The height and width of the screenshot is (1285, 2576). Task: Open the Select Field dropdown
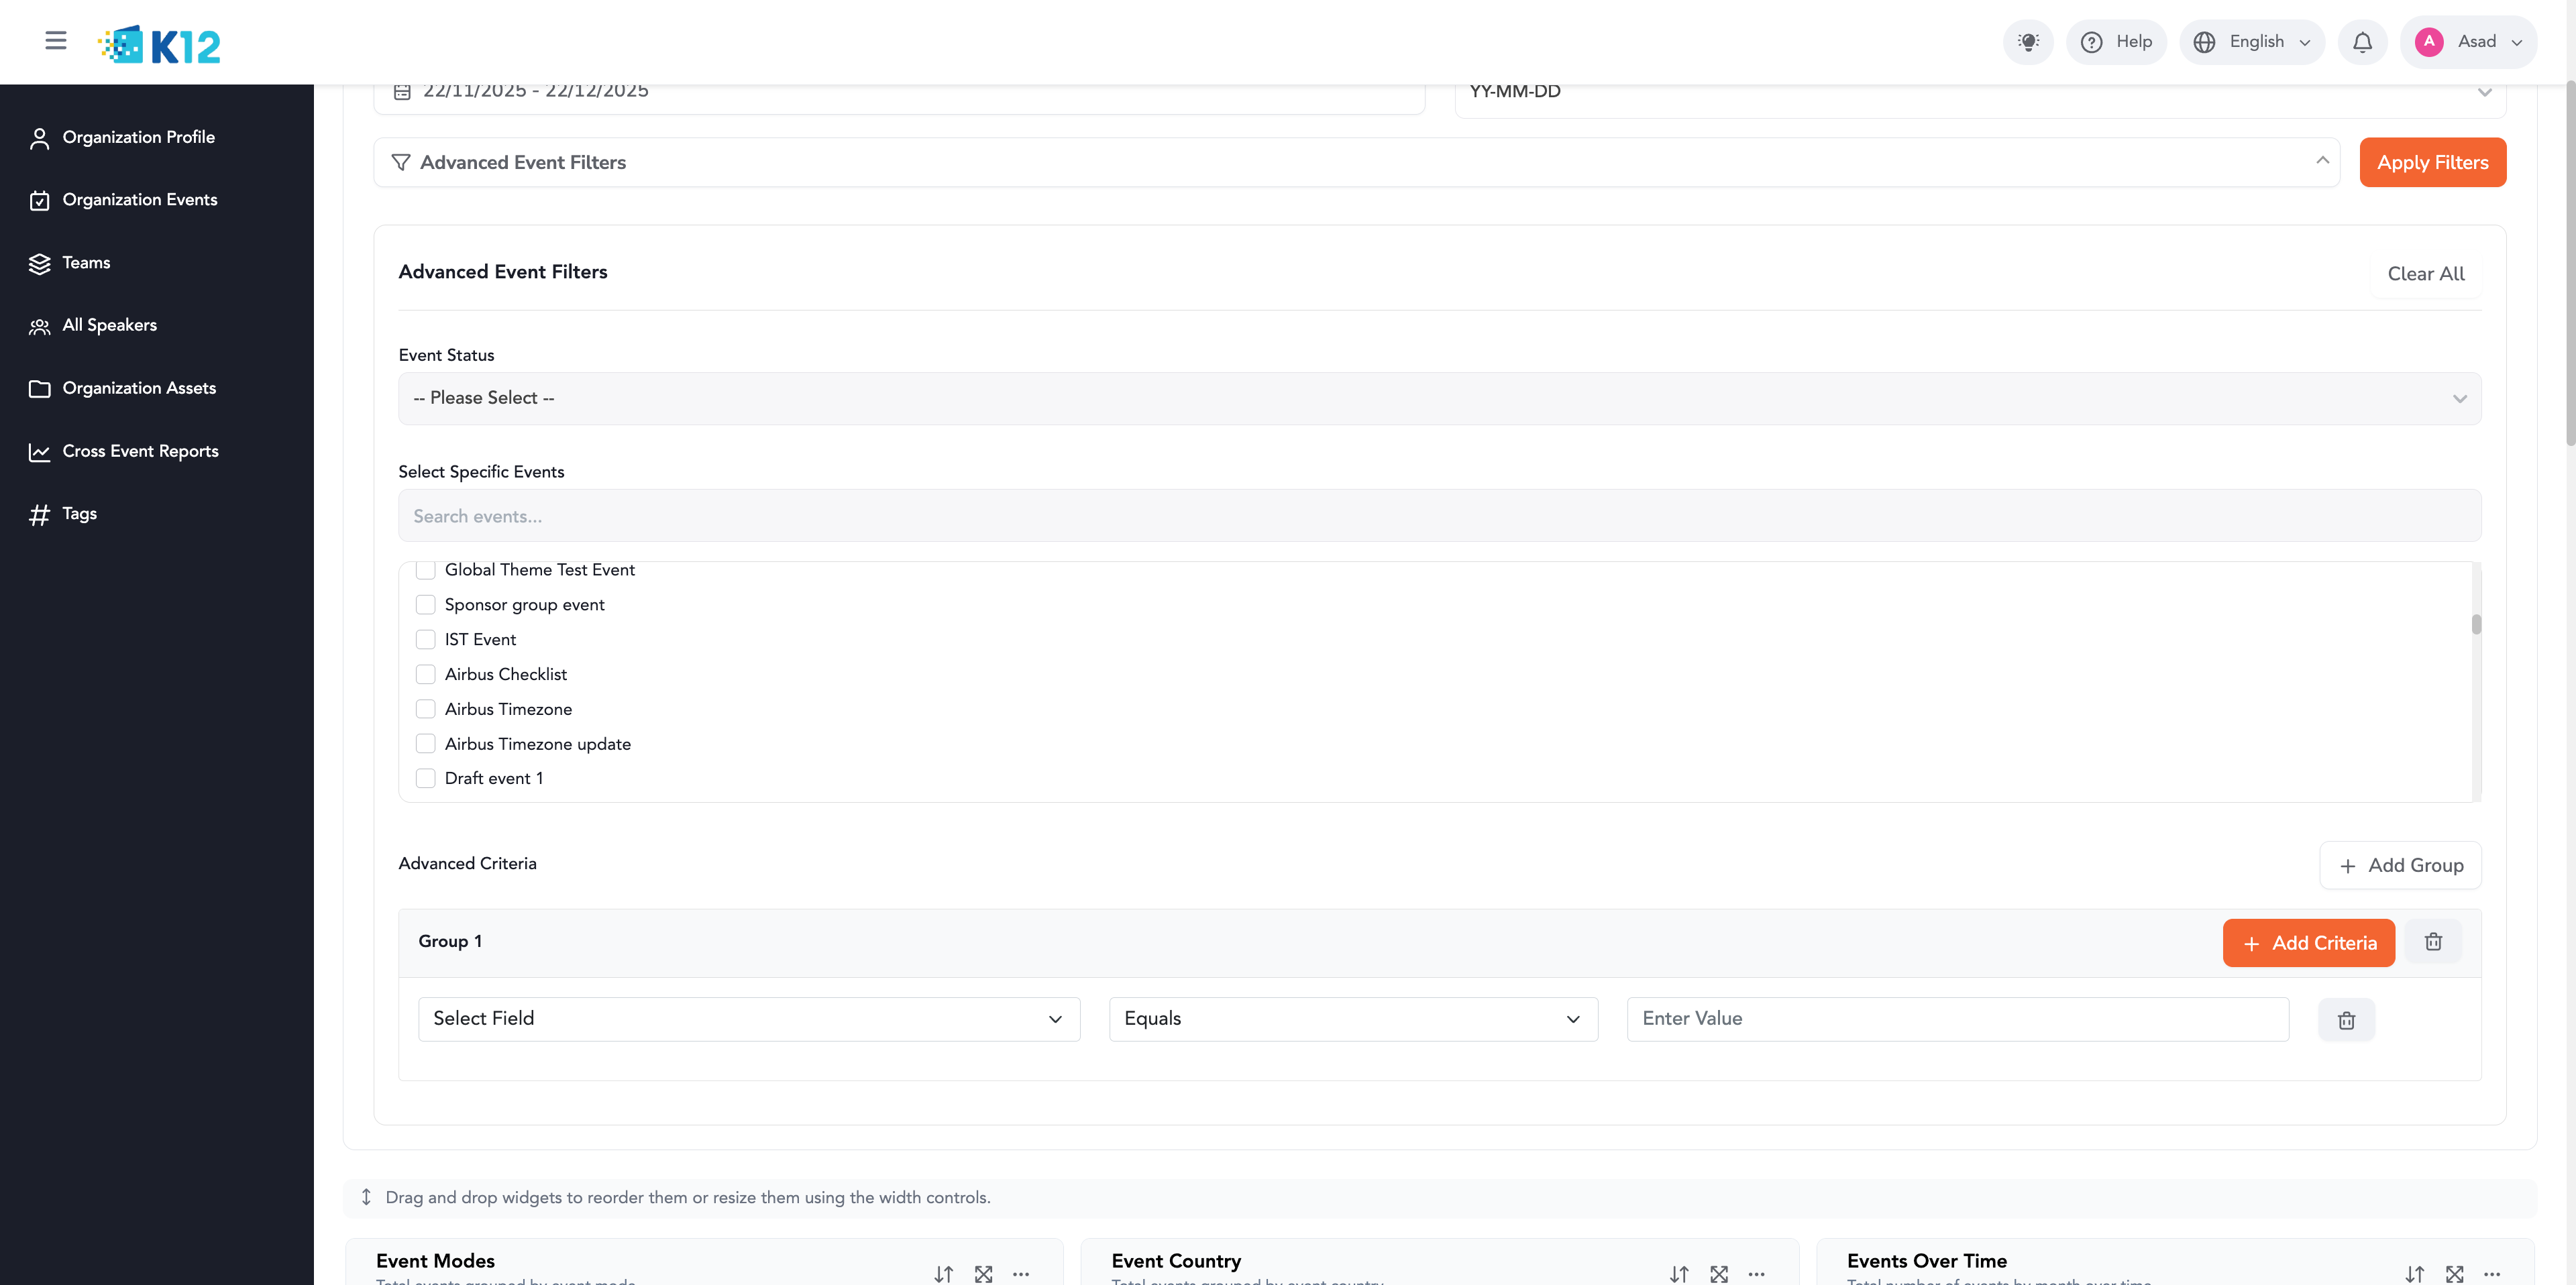coord(748,1019)
